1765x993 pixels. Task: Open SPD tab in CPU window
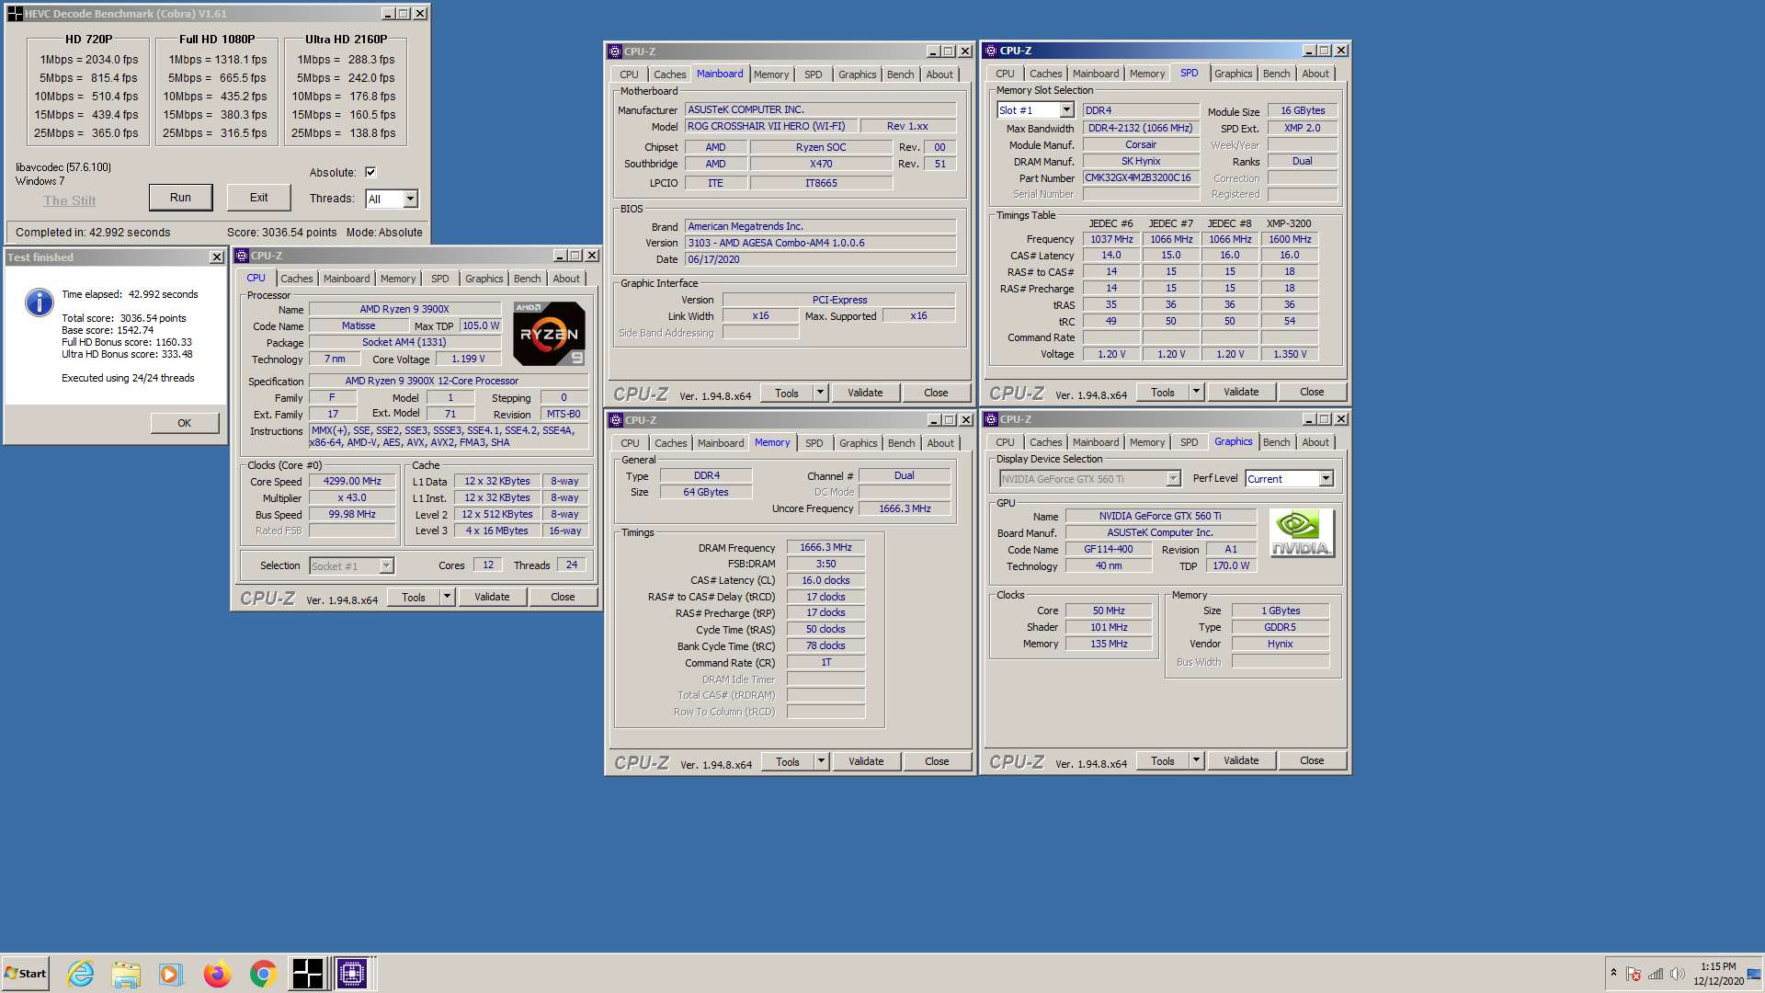(x=439, y=279)
